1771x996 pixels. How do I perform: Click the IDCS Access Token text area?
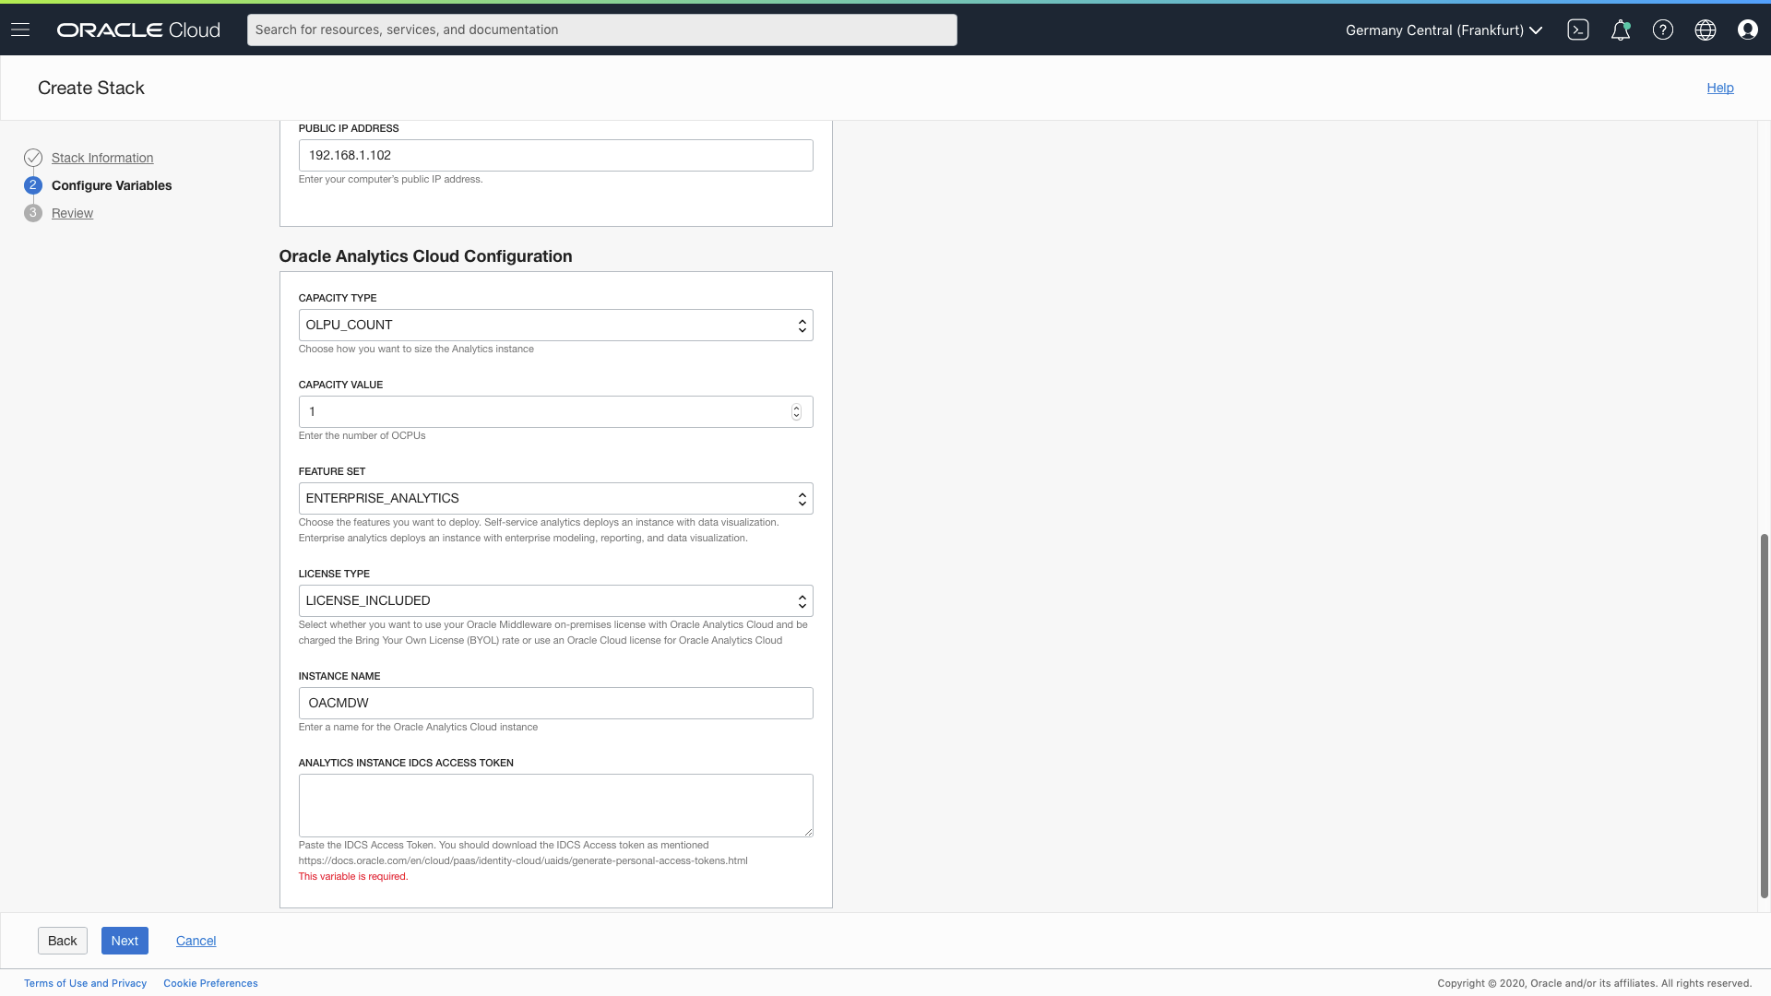555,805
